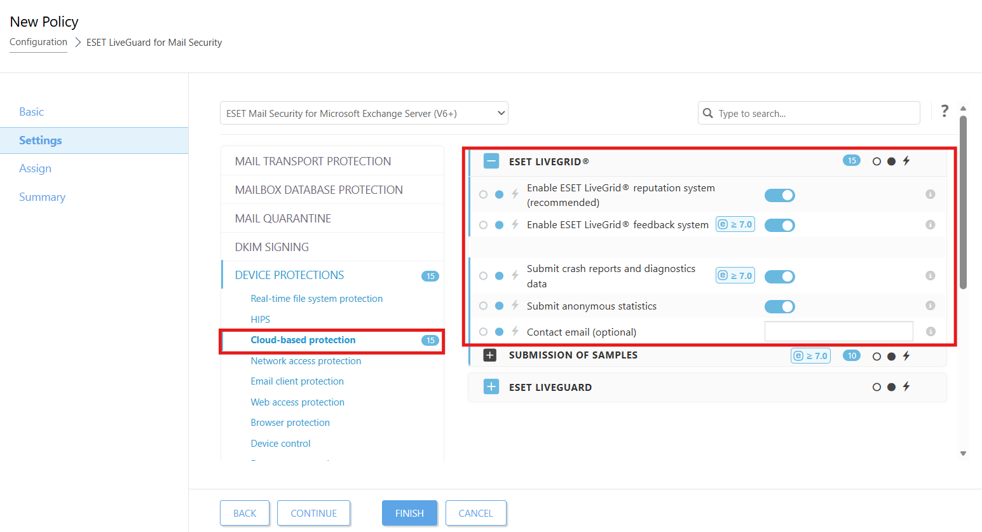Open the Assign step in sidebar

pyautogui.click(x=35, y=168)
